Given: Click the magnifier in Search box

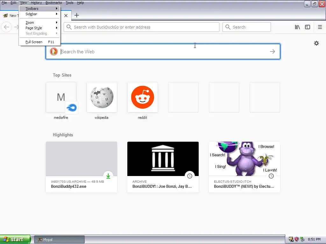Looking at the screenshot, I should [x=228, y=27].
